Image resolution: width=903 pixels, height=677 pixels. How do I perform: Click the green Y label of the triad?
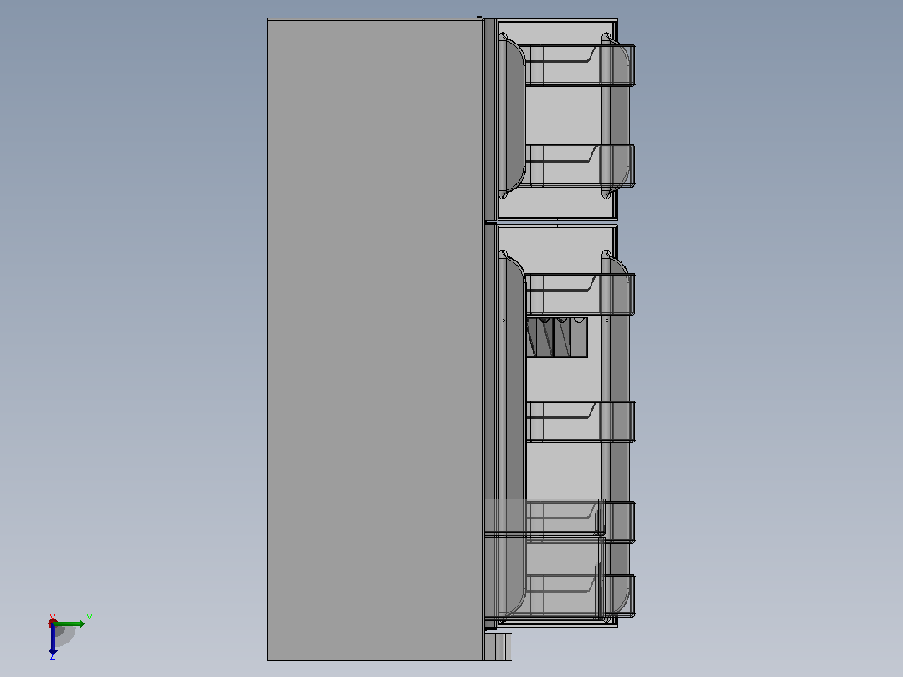click(90, 620)
